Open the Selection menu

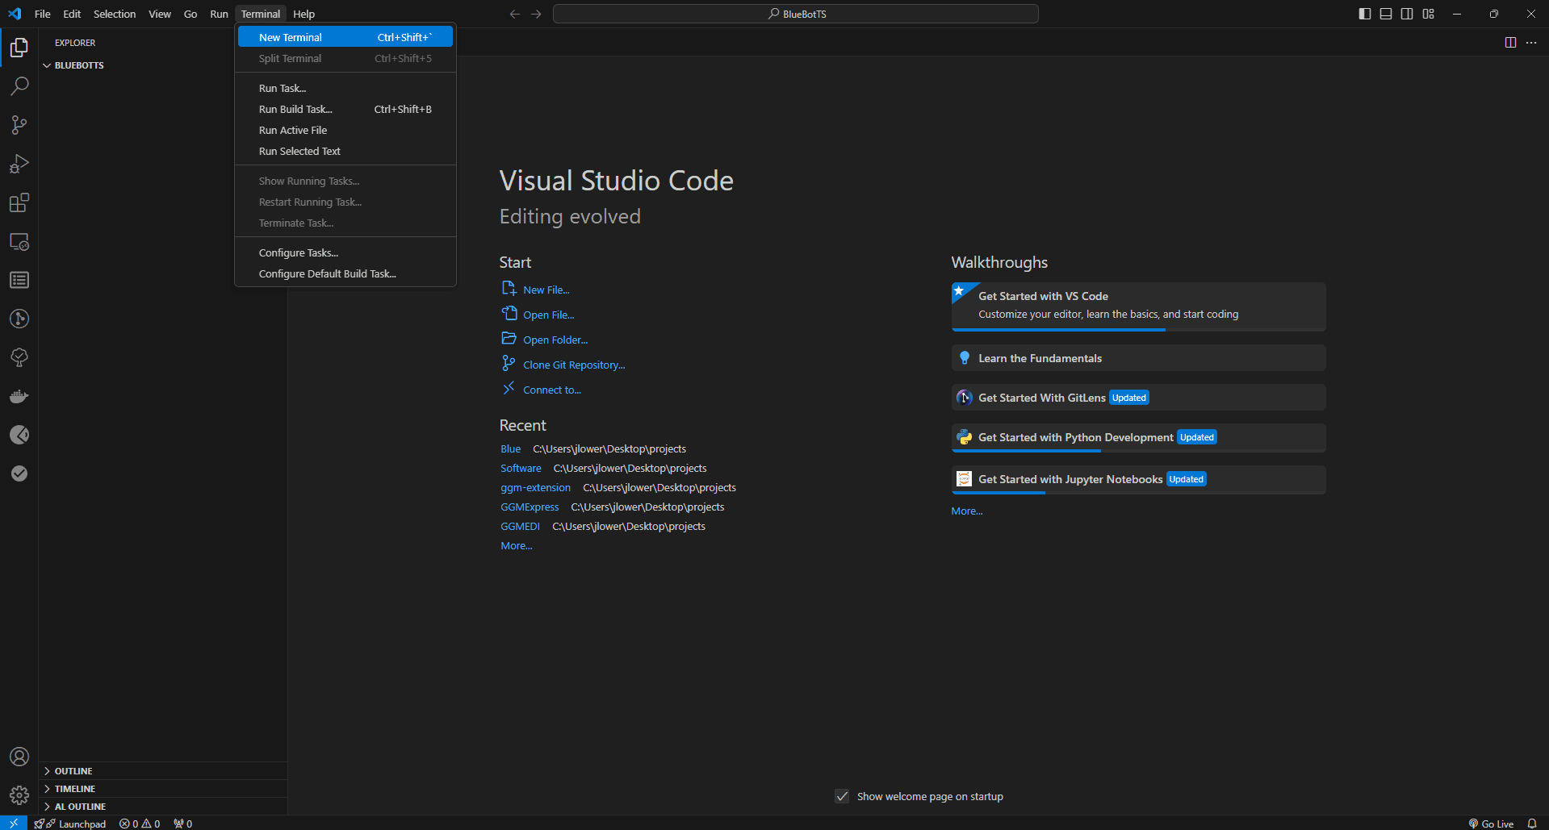coord(115,14)
